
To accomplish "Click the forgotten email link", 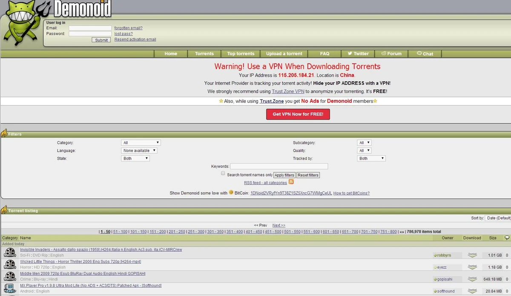I will click(129, 28).
